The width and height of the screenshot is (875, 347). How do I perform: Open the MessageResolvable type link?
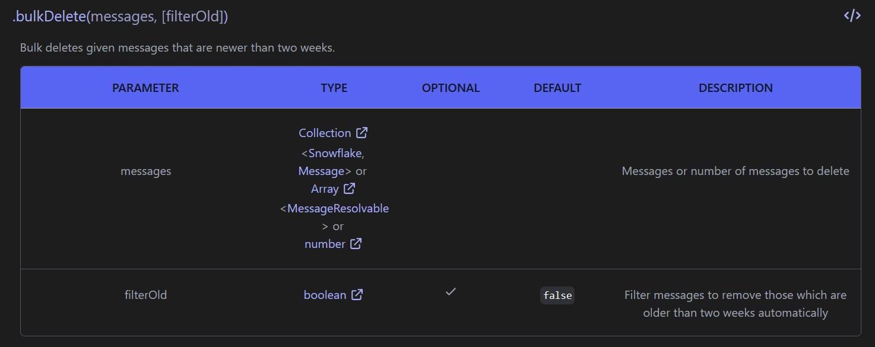338,208
